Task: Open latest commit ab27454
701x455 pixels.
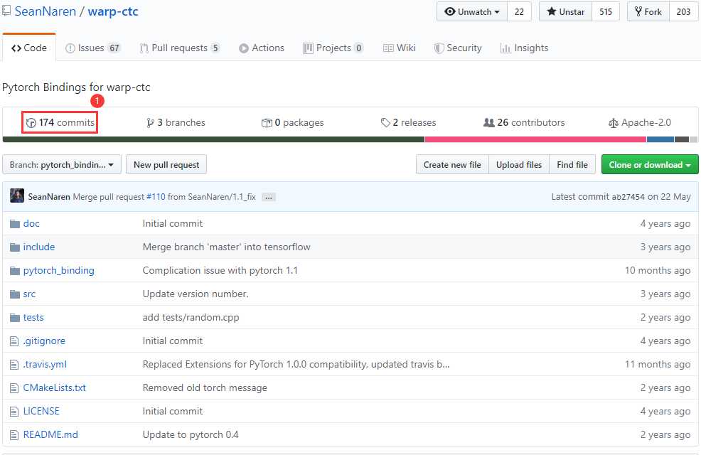Action: [x=628, y=197]
